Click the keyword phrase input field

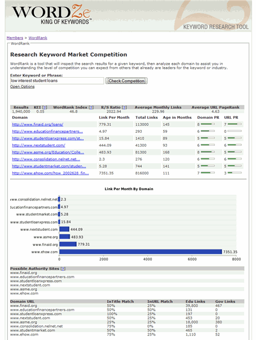(x=57, y=80)
